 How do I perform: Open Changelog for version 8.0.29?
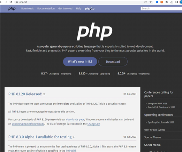click(132, 74)
